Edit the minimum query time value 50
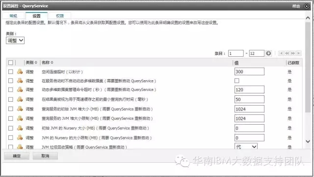 pos(249,99)
